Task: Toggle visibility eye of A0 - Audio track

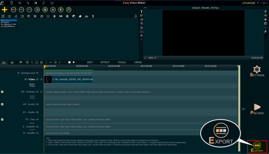Action: 37,104
